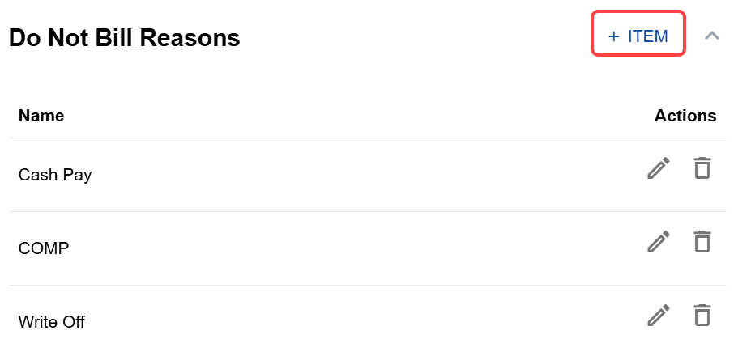The height and width of the screenshot is (356, 751).
Task: Collapse the Do Not Bill Reasons section
Action: click(x=712, y=36)
